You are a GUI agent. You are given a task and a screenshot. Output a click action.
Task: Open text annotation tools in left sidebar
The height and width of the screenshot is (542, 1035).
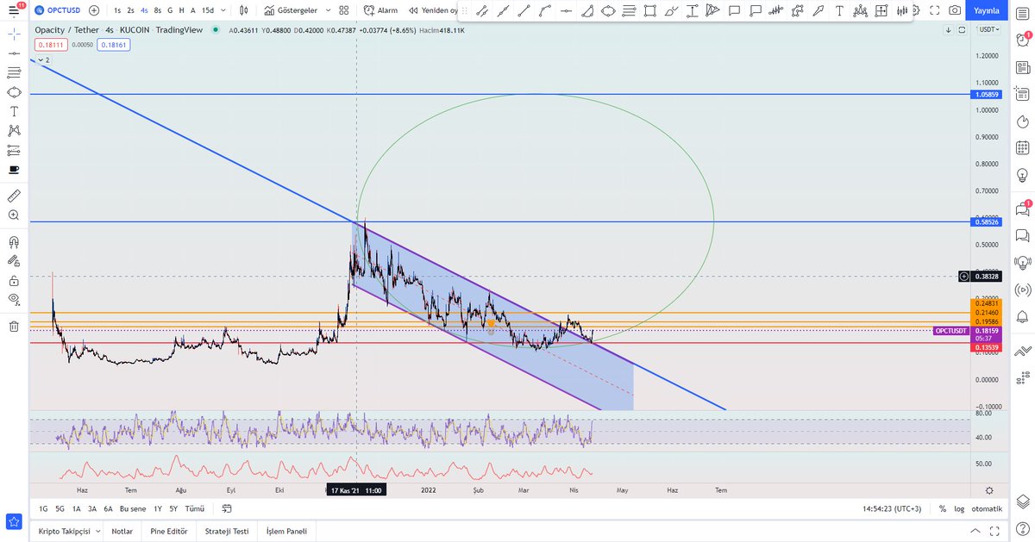point(14,112)
